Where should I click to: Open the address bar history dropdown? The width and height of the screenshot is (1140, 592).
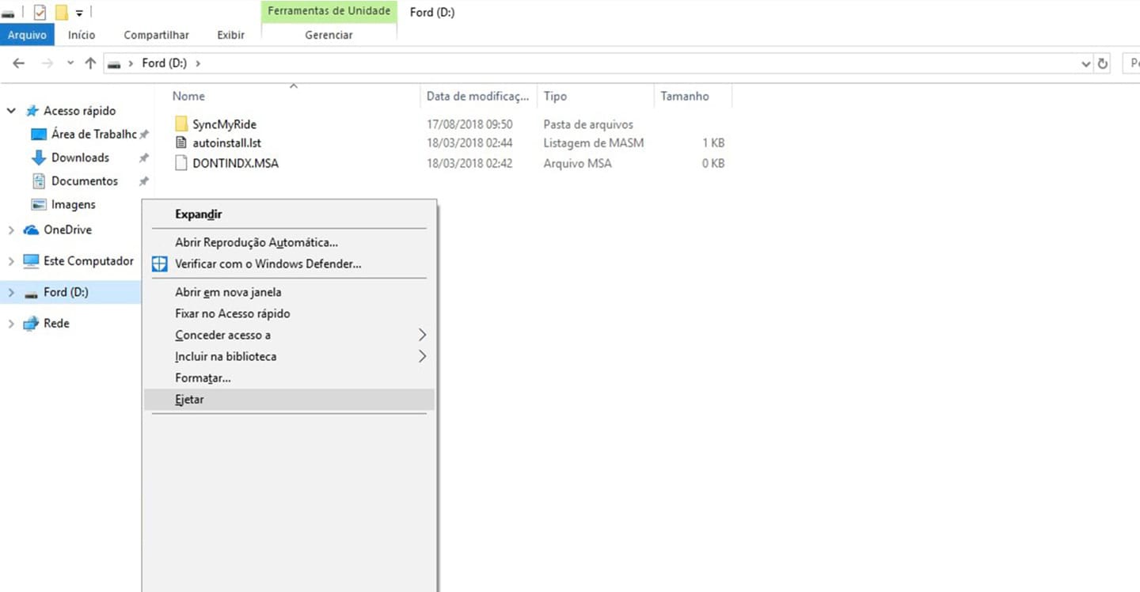[1085, 63]
